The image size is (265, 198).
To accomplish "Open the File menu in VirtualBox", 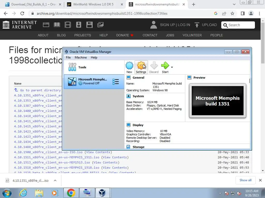I will (68, 57).
